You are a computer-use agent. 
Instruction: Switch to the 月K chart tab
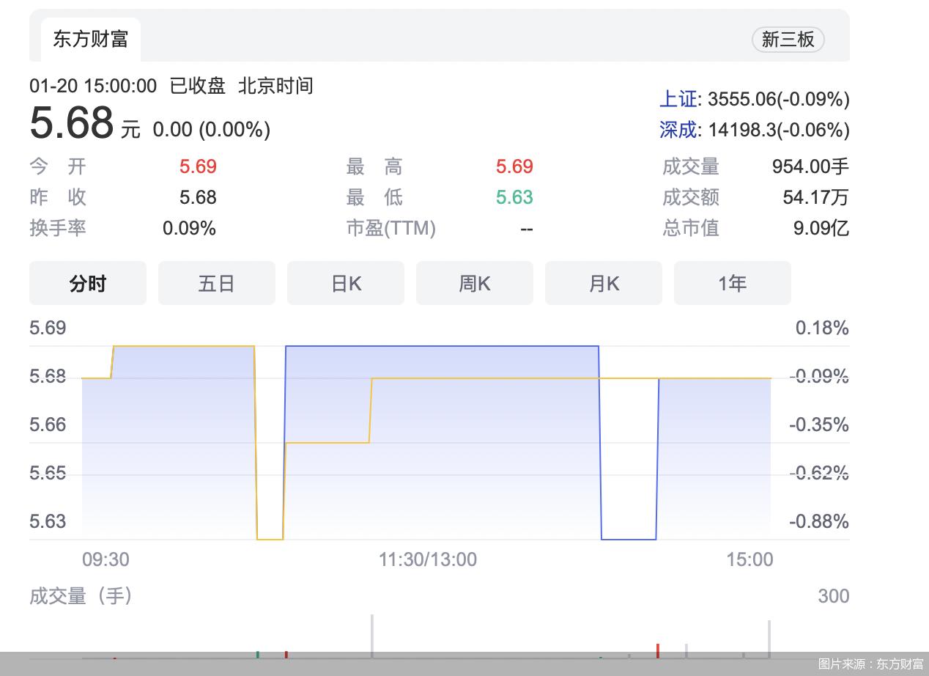click(x=604, y=283)
